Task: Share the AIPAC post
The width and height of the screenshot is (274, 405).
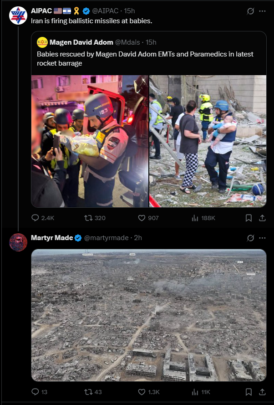Action: (x=262, y=218)
